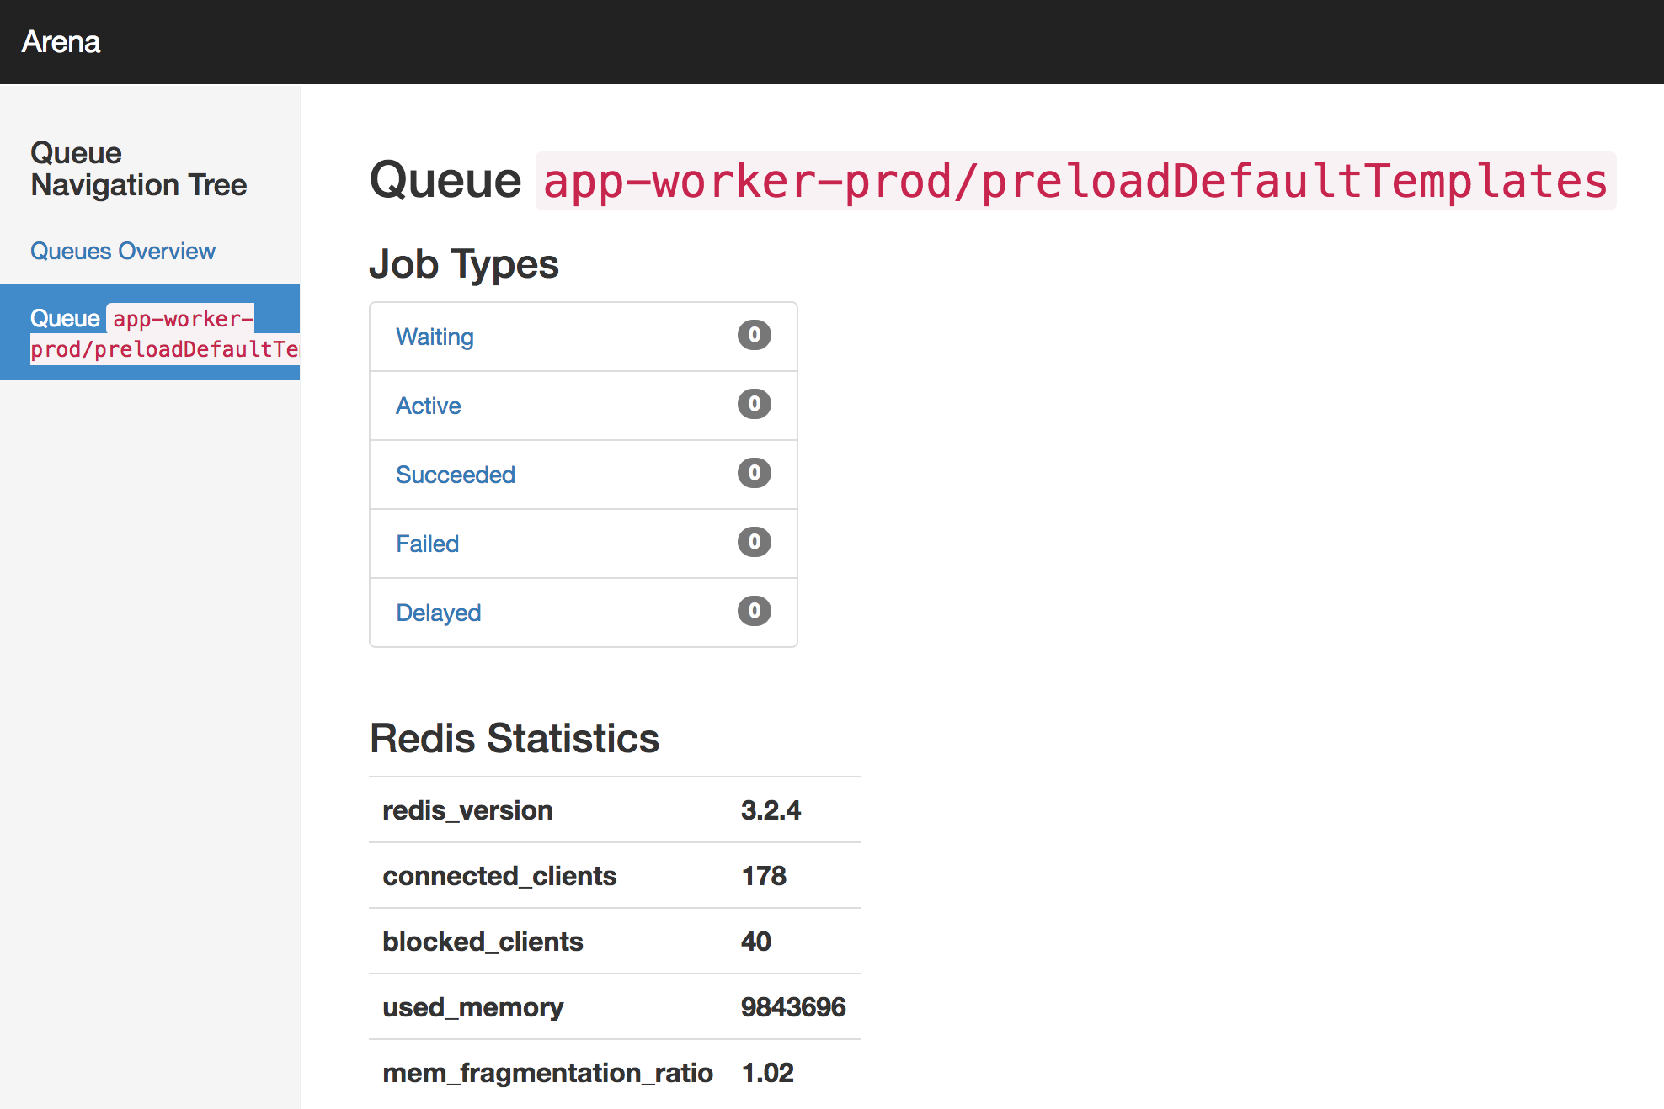Click the Job Types heading
The width and height of the screenshot is (1664, 1109).
pos(464,264)
